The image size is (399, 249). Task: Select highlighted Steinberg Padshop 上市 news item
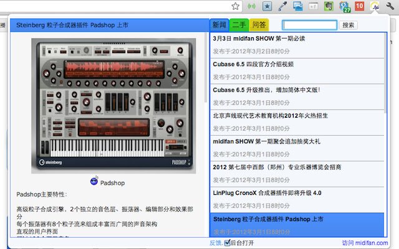click(297, 225)
